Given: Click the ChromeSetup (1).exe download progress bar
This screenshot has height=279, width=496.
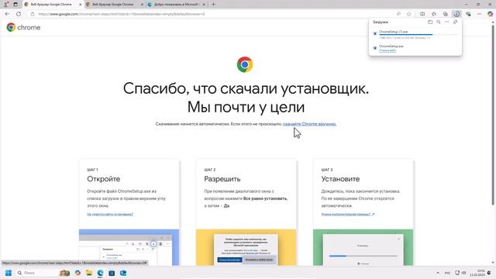Looking at the screenshot, I should (418, 34).
